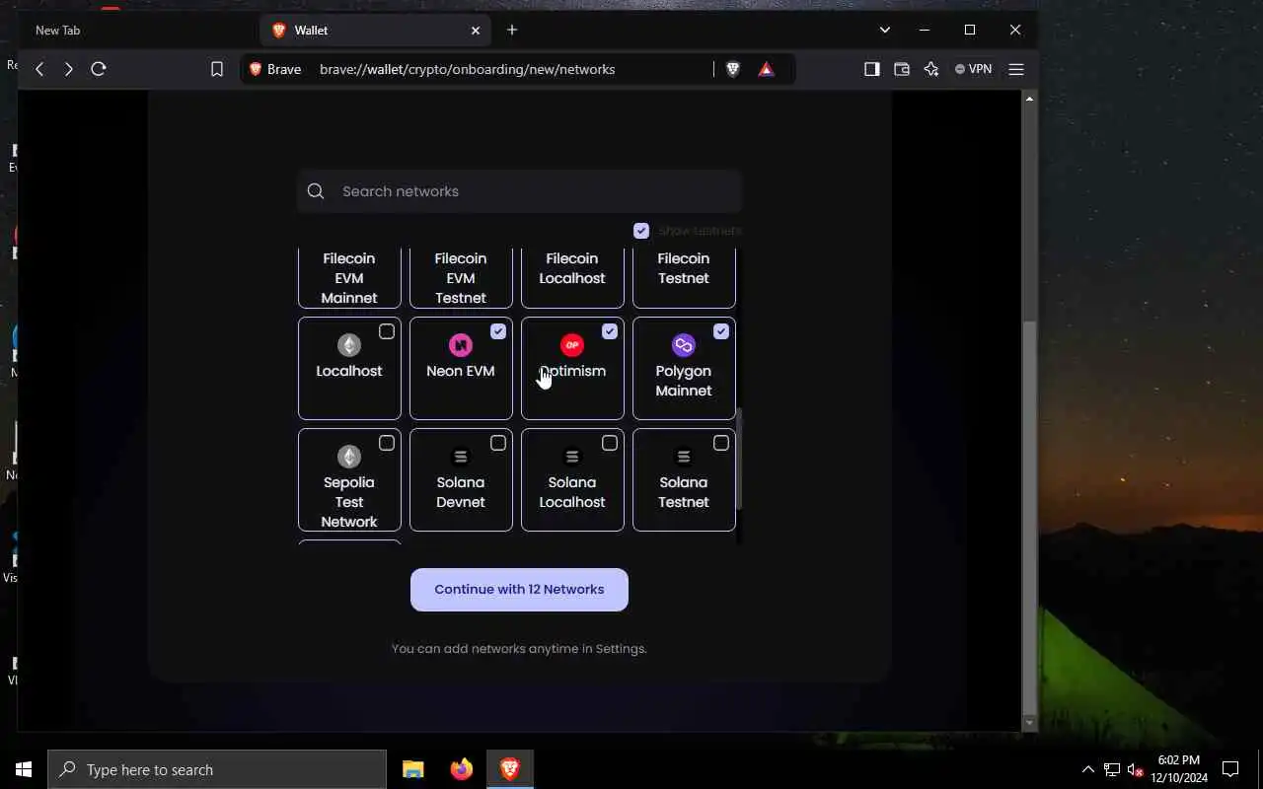Click the Sepolia Test Network logo
The image size is (1263, 789).
coord(349,457)
